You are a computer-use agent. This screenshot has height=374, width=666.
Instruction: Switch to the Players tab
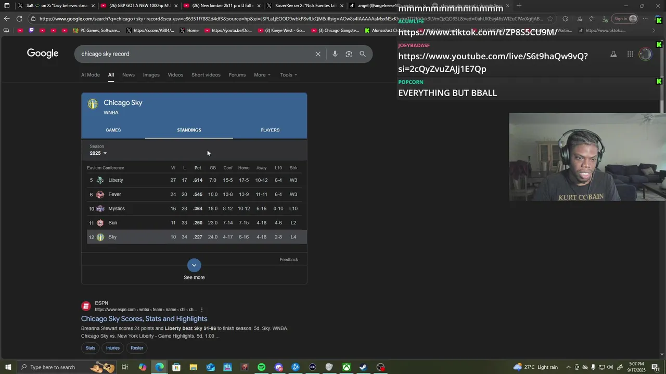coord(270,130)
